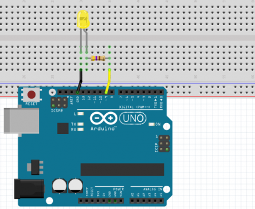Click the Arduino text label
The height and width of the screenshot is (209, 255).
pyautogui.click(x=103, y=128)
